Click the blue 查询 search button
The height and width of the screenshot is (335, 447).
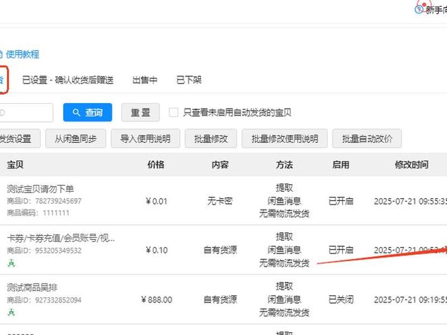[x=88, y=113]
